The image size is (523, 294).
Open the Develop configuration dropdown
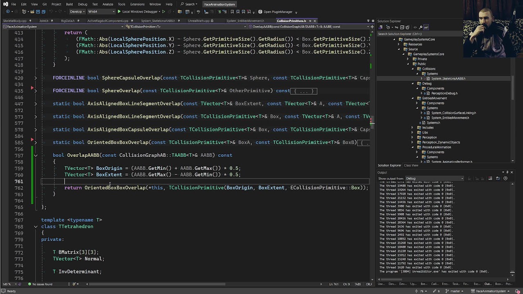(x=77, y=11)
